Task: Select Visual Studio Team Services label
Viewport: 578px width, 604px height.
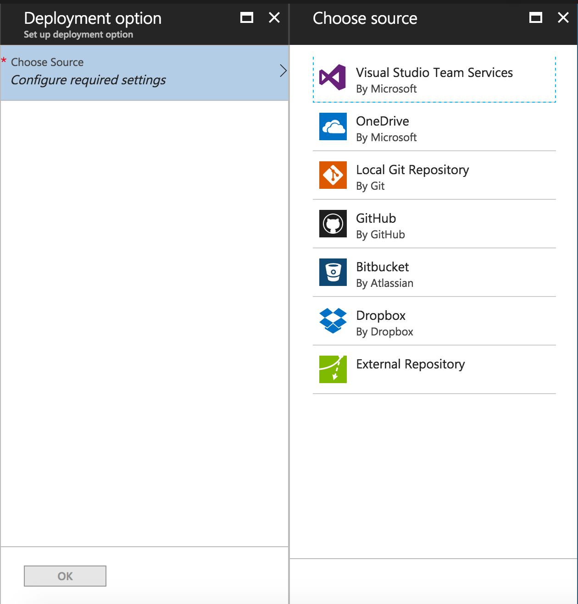Action: coord(434,72)
